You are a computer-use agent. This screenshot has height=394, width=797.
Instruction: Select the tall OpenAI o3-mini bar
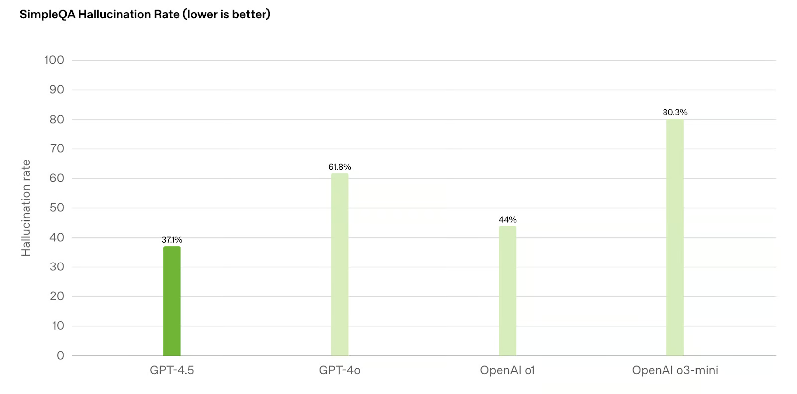pos(675,237)
